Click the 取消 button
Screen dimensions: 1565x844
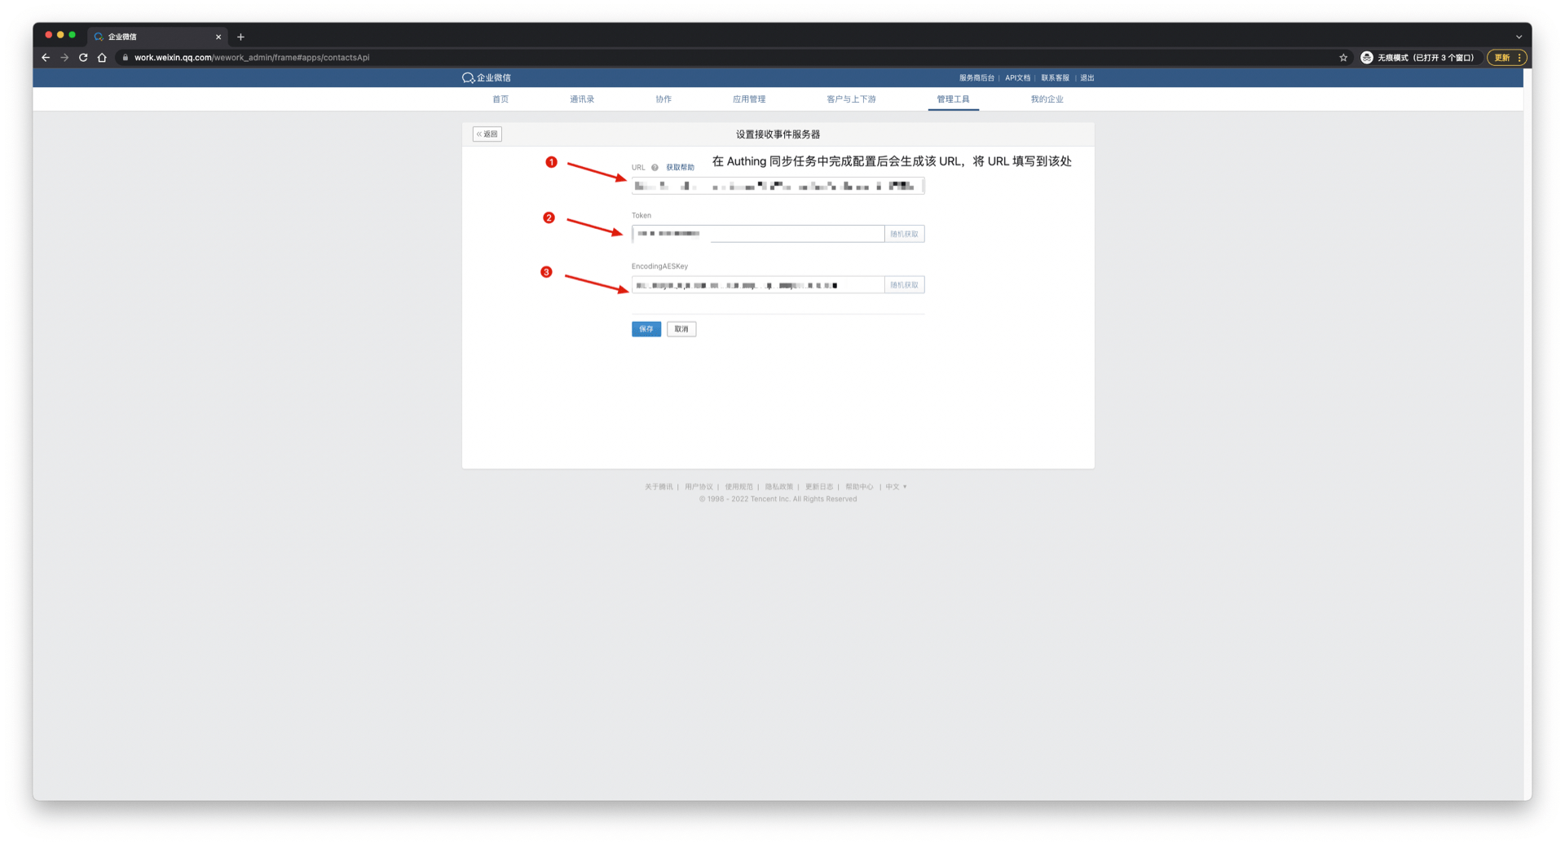pyautogui.click(x=681, y=329)
